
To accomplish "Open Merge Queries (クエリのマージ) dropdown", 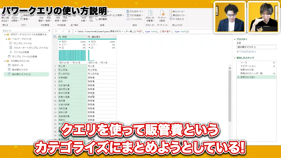I will (x=135, y=12).
